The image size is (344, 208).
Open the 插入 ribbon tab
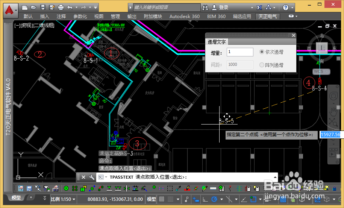(44, 17)
